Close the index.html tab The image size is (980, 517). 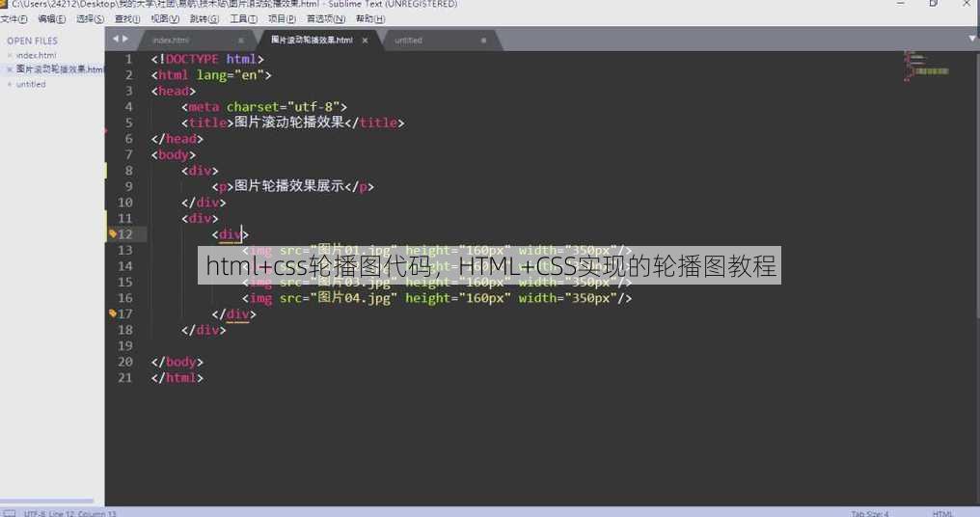pos(240,41)
